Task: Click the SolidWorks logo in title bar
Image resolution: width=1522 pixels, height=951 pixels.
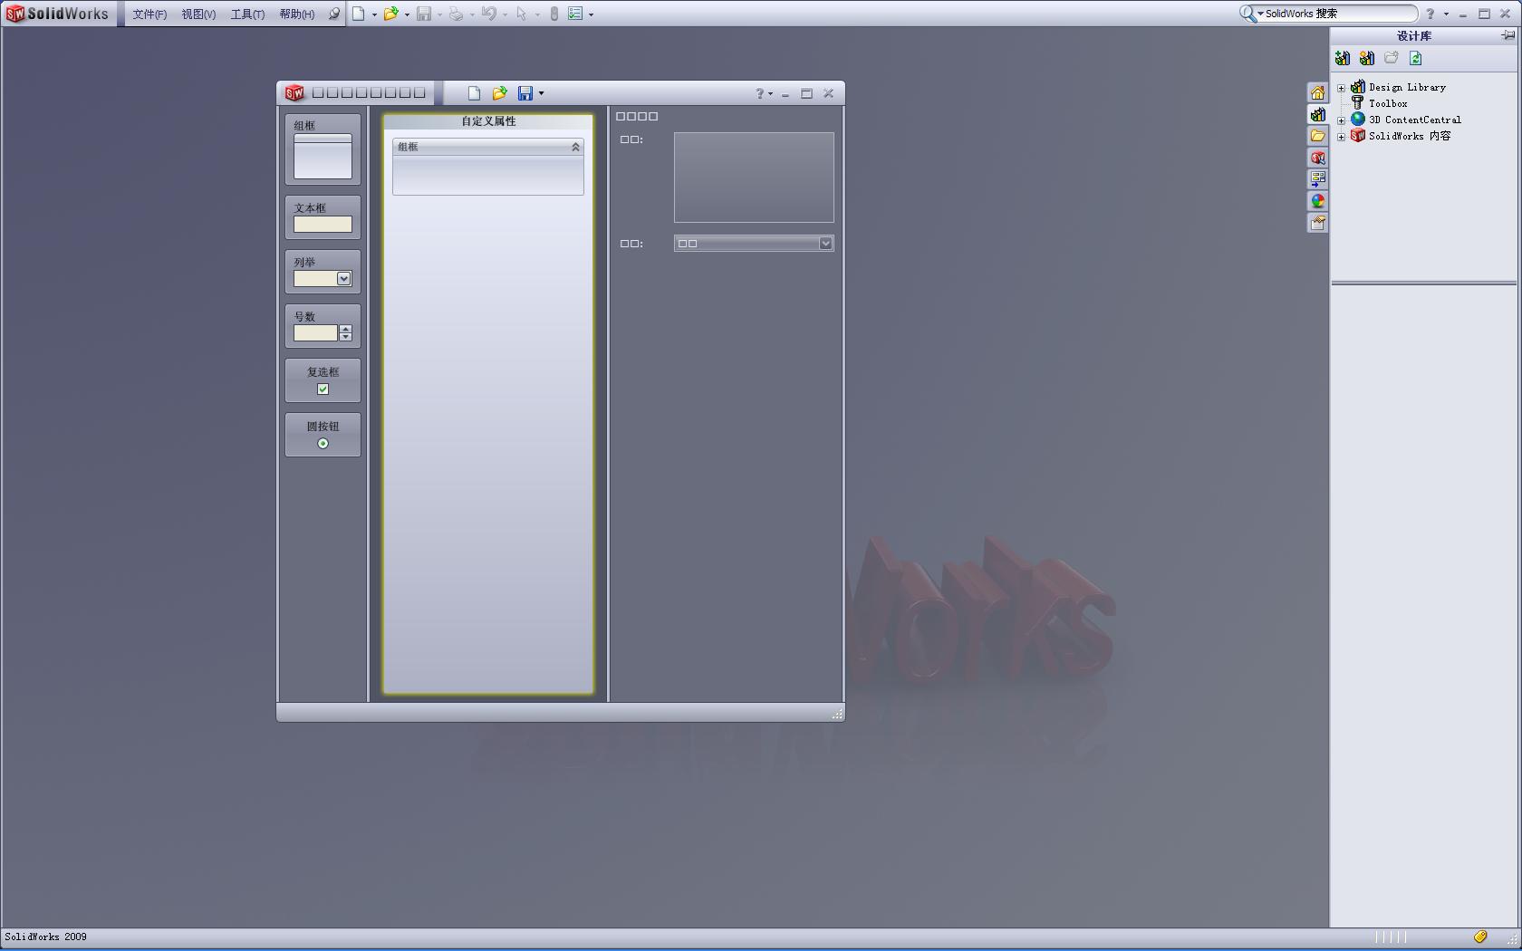Action: pyautogui.click(x=58, y=14)
